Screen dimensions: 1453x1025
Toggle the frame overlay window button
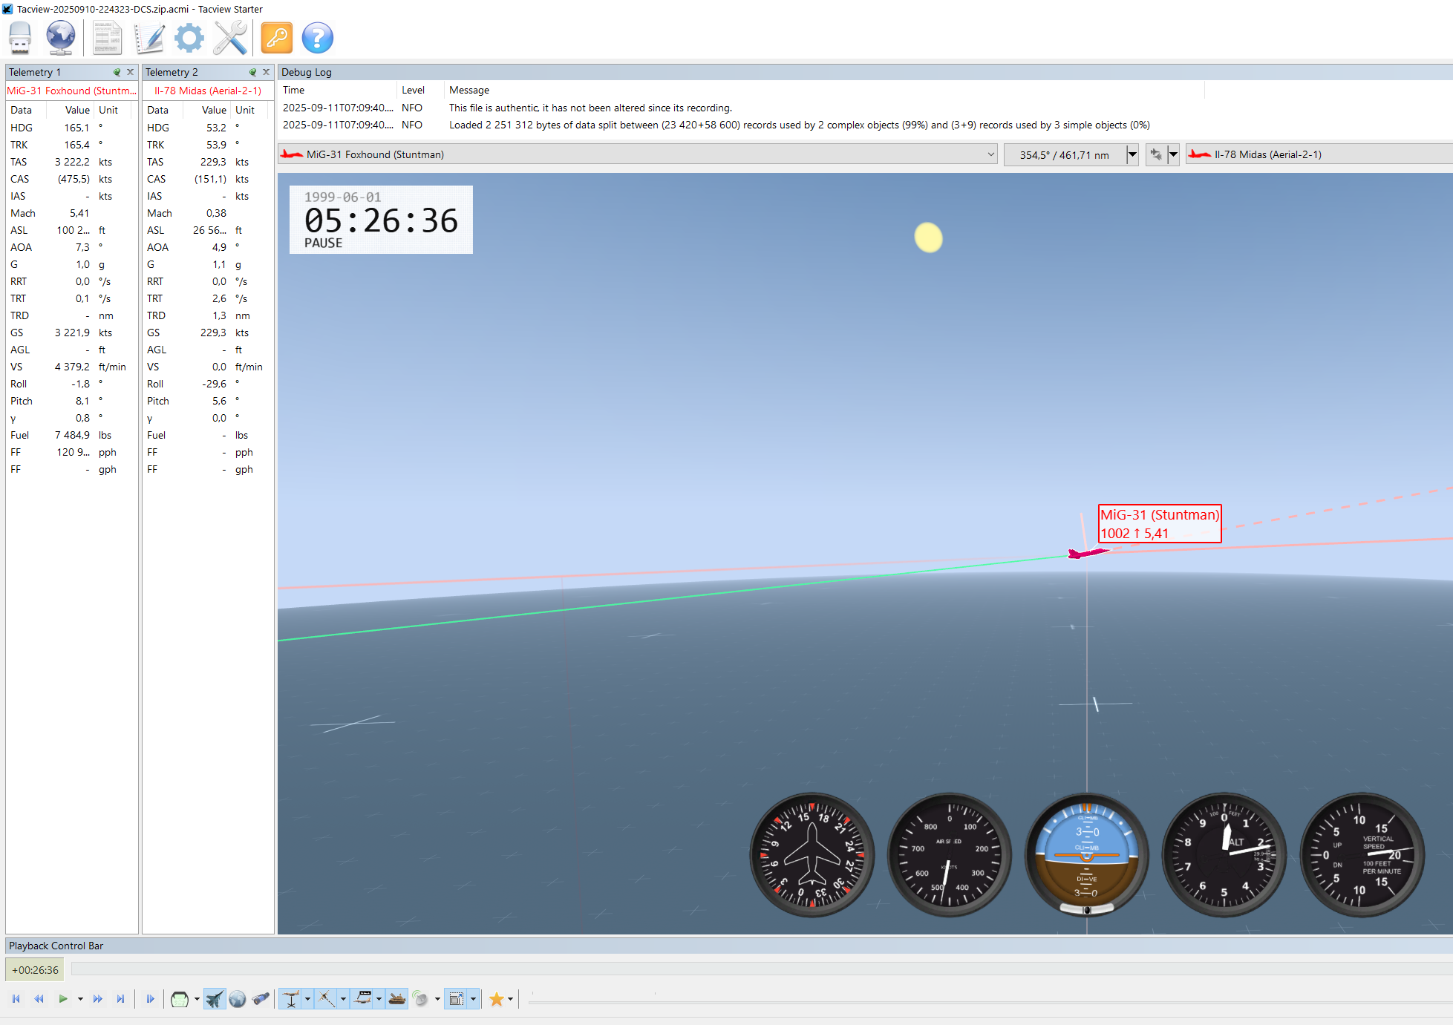(457, 999)
